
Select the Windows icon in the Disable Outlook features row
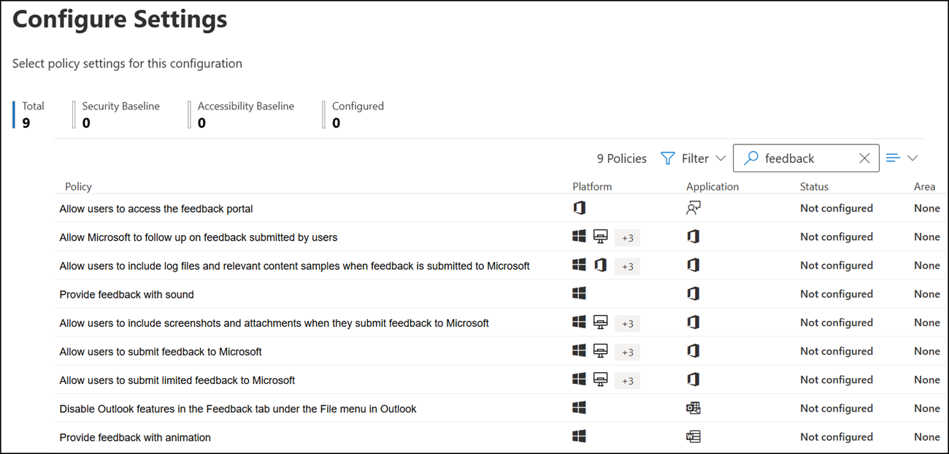579,408
